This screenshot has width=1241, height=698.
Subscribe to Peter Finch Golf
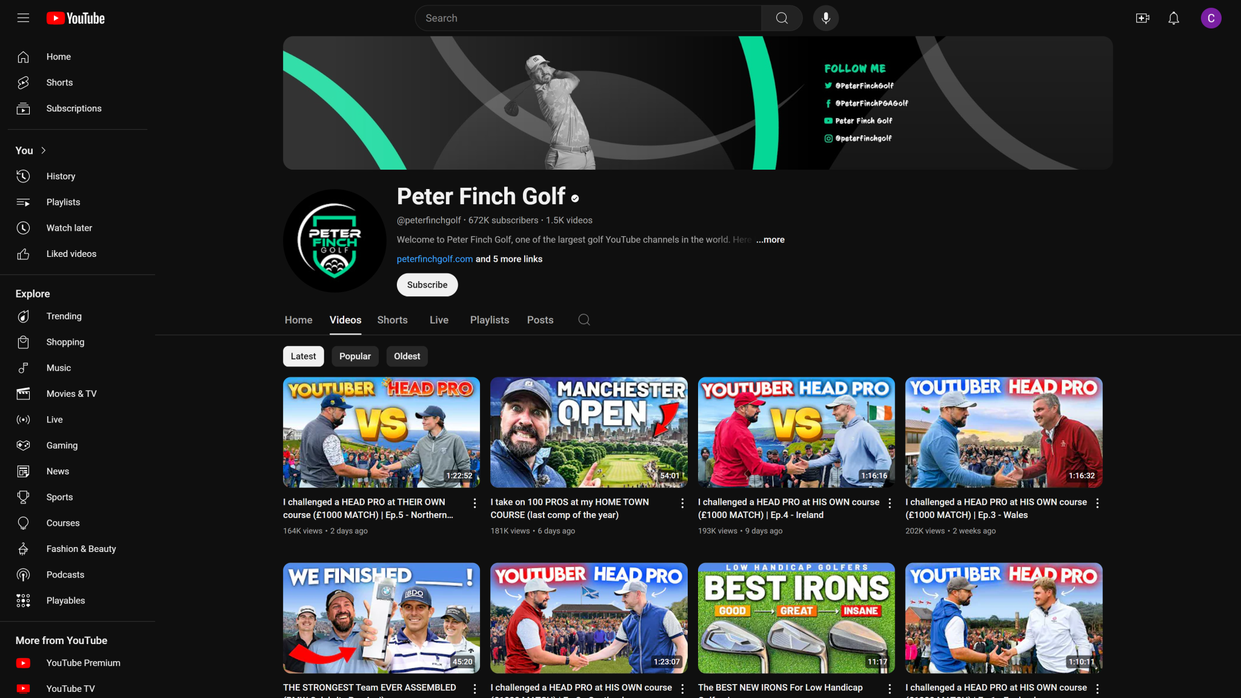click(x=427, y=284)
